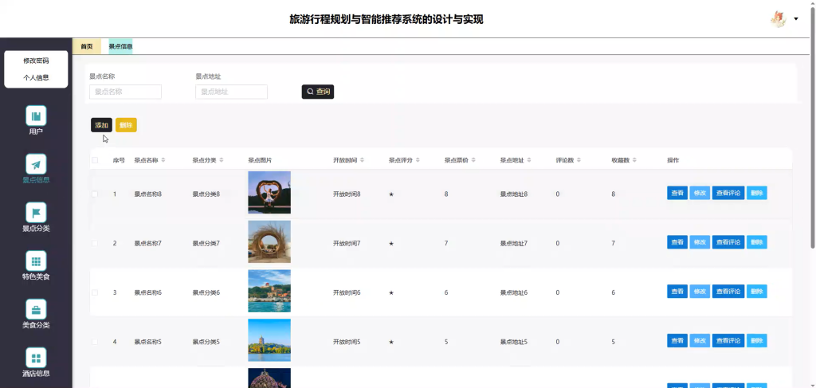Click 修改 for 景点名称8
The width and height of the screenshot is (816, 388).
pos(700,193)
